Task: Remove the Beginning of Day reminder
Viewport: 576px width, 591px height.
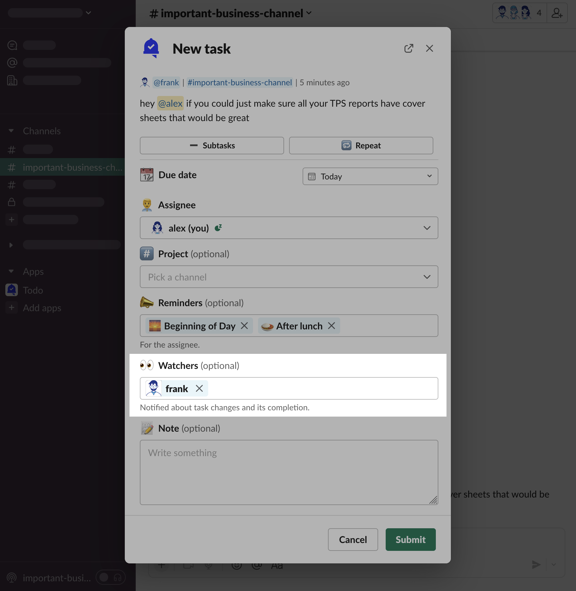Action: [x=244, y=326]
